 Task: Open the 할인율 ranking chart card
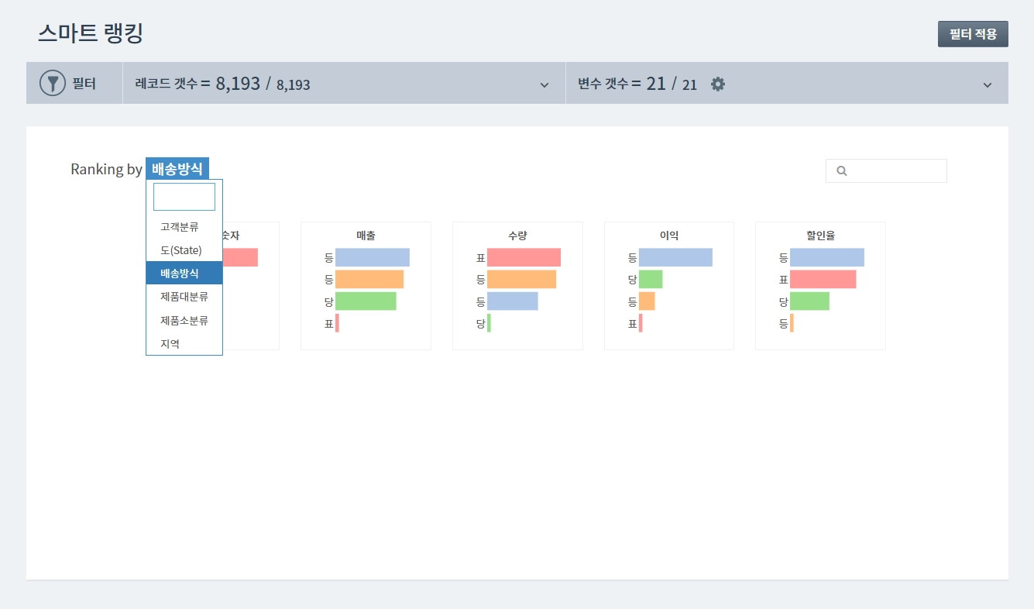tap(820, 286)
